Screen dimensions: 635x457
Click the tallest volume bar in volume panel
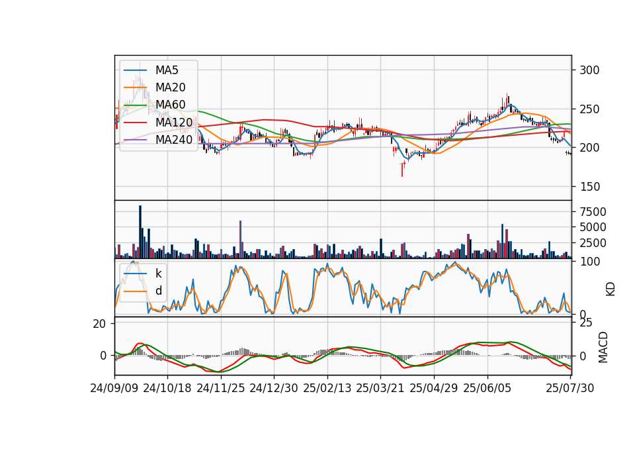pos(140,232)
